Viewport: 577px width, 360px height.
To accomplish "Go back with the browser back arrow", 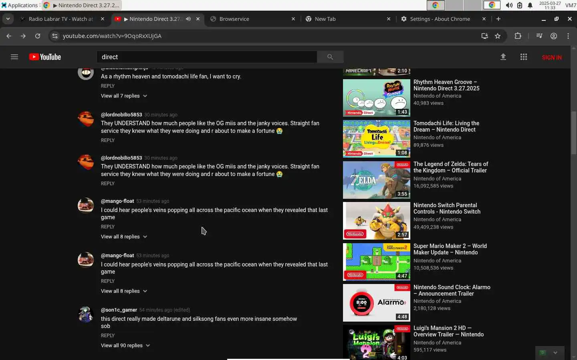I will pos(9,36).
